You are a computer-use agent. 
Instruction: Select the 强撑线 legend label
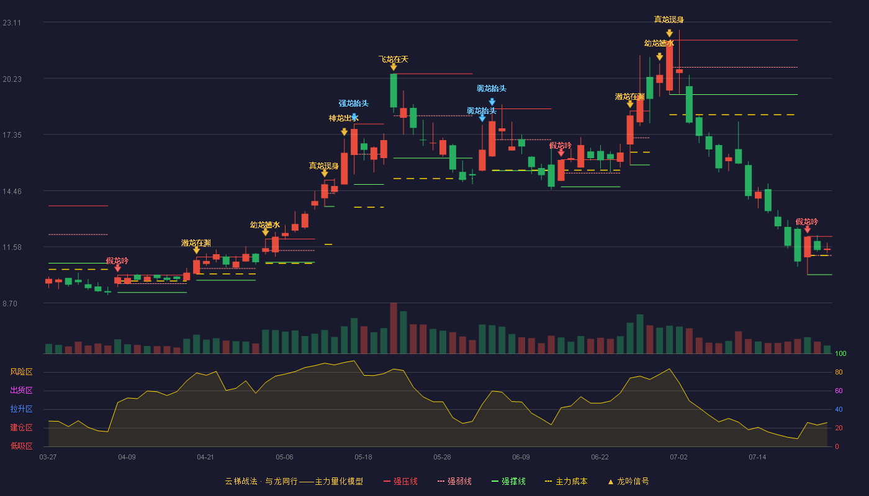click(x=514, y=481)
